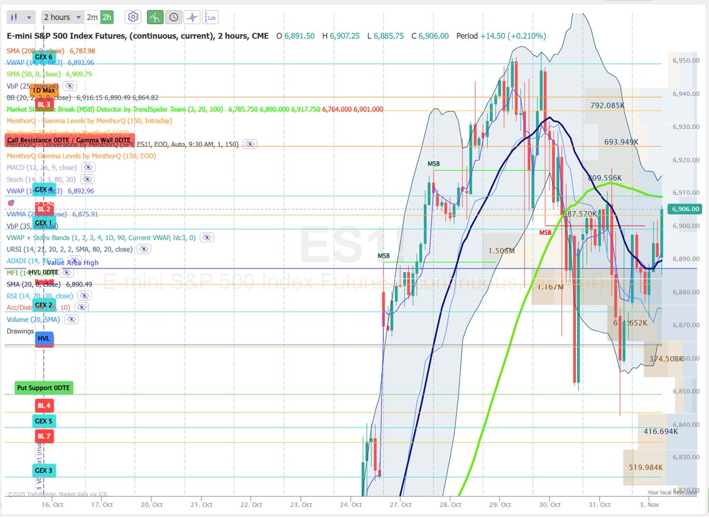The height and width of the screenshot is (518, 709).
Task: Click the Put Support 0DTE tag
Action: pos(44,388)
